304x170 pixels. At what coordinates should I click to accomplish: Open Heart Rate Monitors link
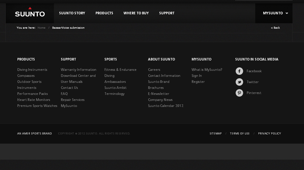coord(34,100)
